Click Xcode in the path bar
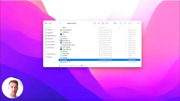 pyautogui.click(x=84, y=66)
